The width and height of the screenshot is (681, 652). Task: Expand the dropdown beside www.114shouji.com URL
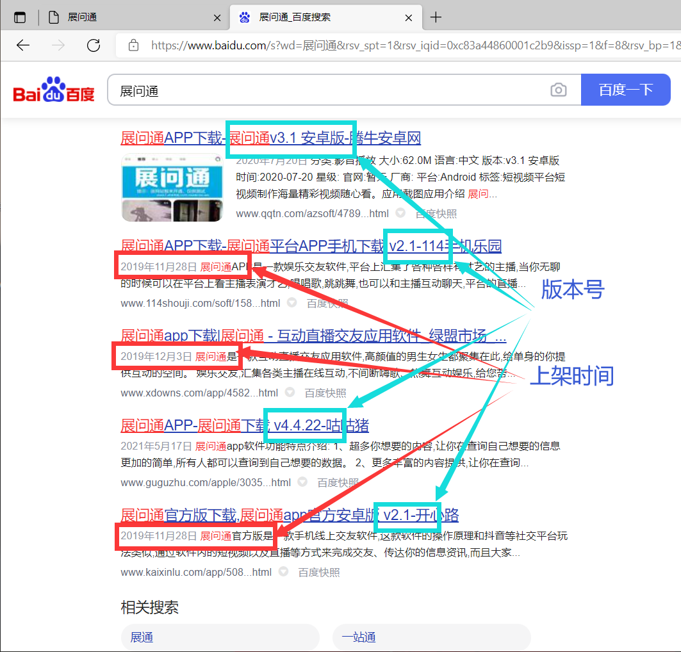(x=292, y=302)
